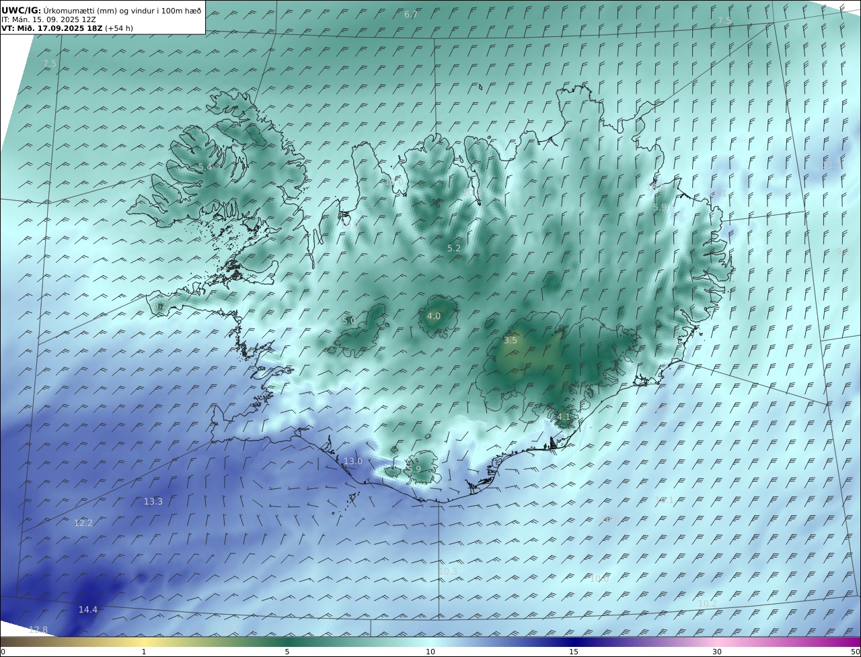Click the '5.0' value on the western glacier
The image size is (861, 657).
tap(349, 321)
